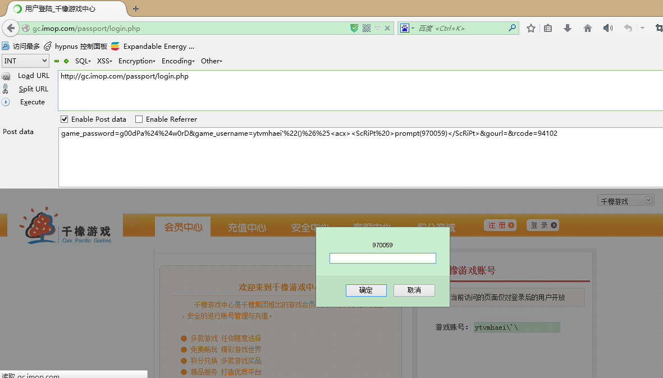Image resolution: width=663 pixels, height=378 pixels.
Task: Go to home page icon
Action: 587,28
